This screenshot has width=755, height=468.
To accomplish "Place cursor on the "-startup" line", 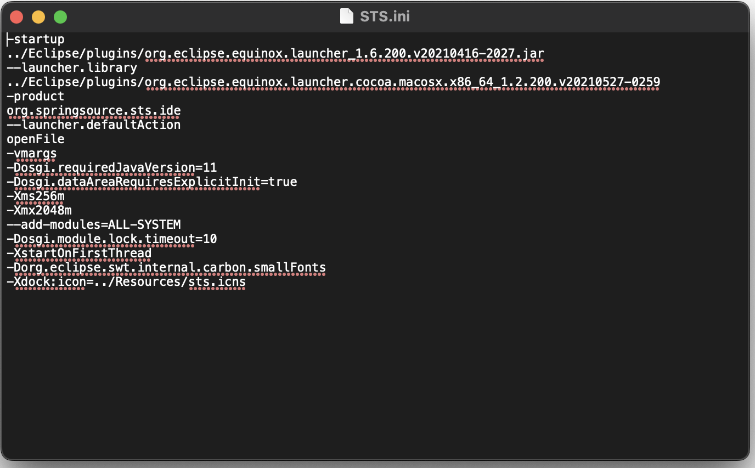I will [x=36, y=40].
